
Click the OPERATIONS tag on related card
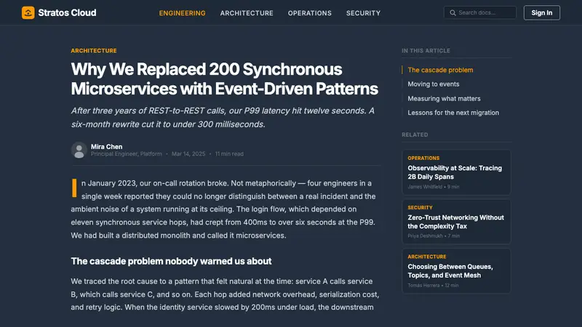click(x=423, y=158)
